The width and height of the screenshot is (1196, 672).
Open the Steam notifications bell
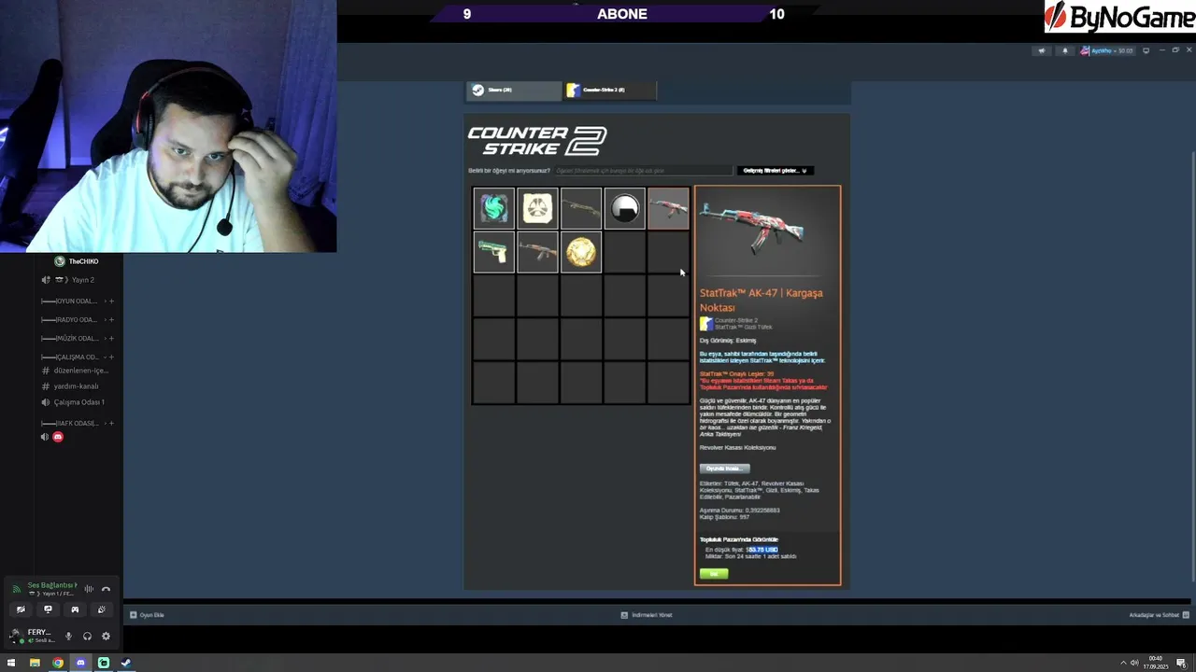[1064, 50]
